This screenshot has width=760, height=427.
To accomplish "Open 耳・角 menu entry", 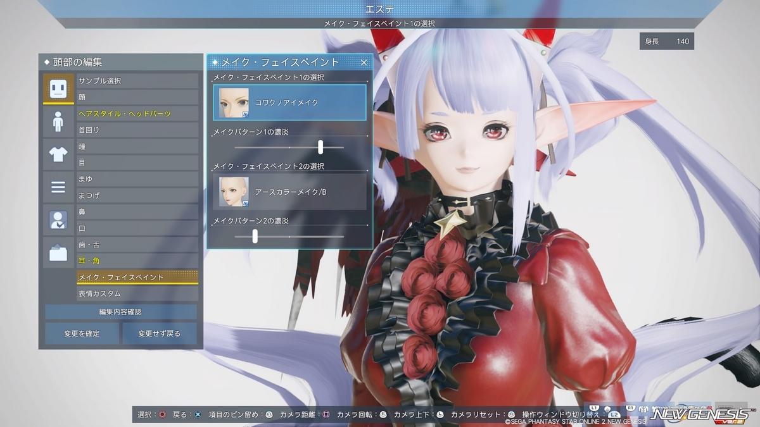I will (x=137, y=261).
